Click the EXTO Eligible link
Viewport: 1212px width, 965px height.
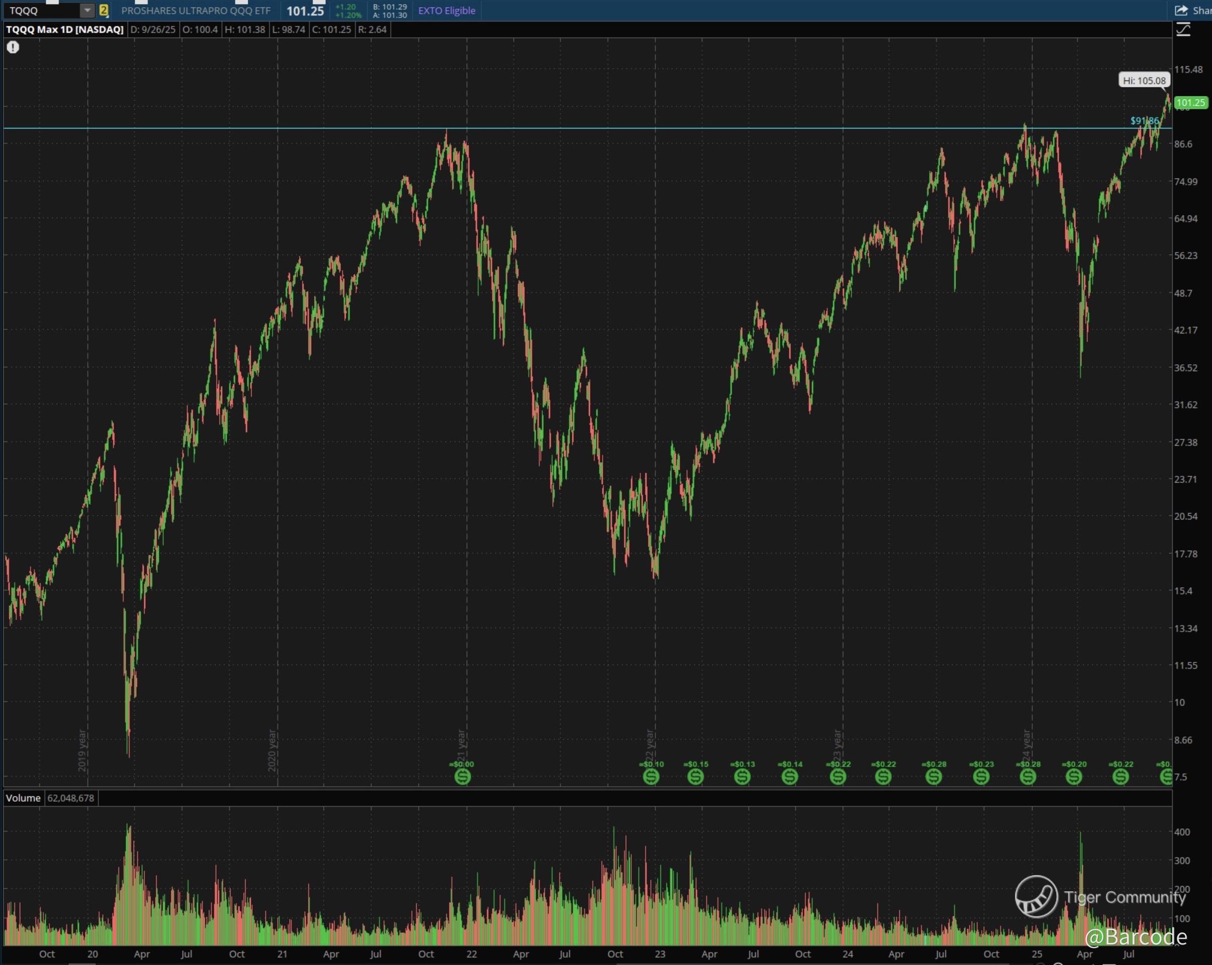pos(446,10)
